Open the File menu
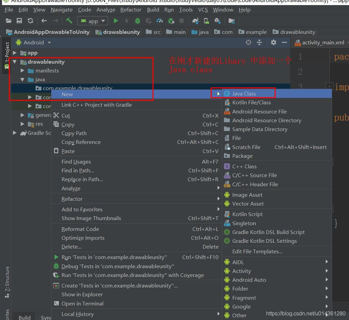 tap(9, 10)
